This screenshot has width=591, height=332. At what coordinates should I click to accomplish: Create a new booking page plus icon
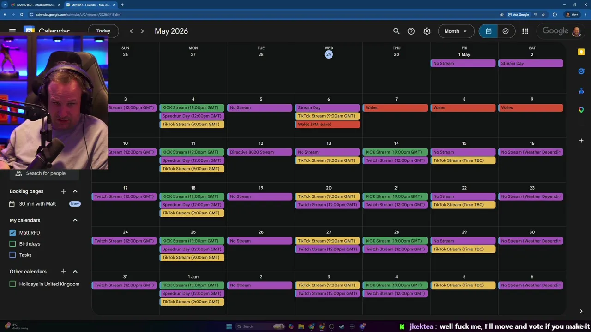[64, 191]
